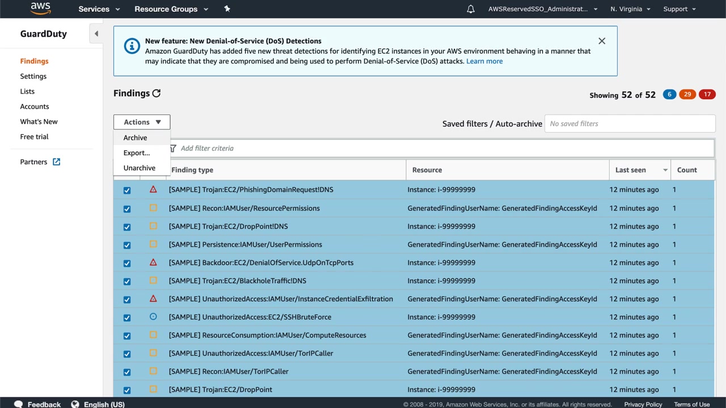Uncheck the Trojan:EC2/PhishingDomainRequest!DNS finding checkbox
726x408 pixels.
(x=127, y=190)
